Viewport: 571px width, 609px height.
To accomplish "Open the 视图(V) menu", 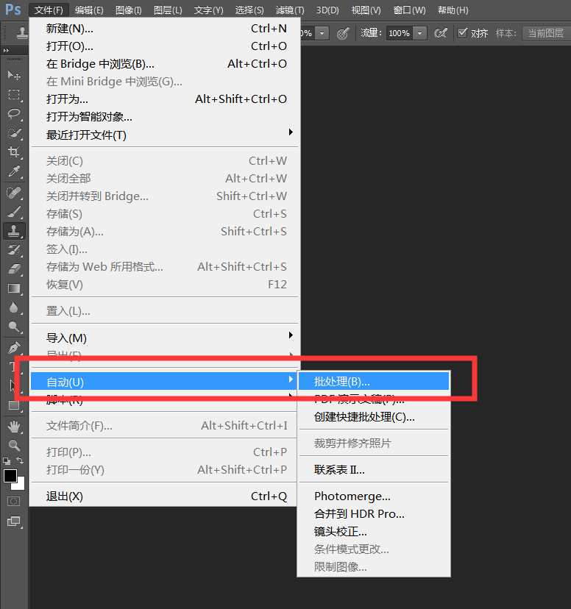I will tap(366, 10).
